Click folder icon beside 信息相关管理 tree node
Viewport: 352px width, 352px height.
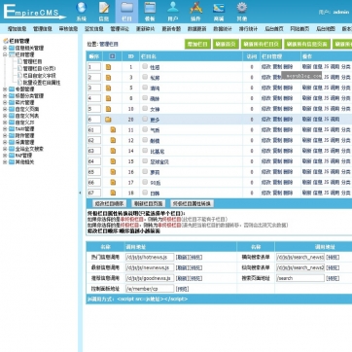(12, 48)
